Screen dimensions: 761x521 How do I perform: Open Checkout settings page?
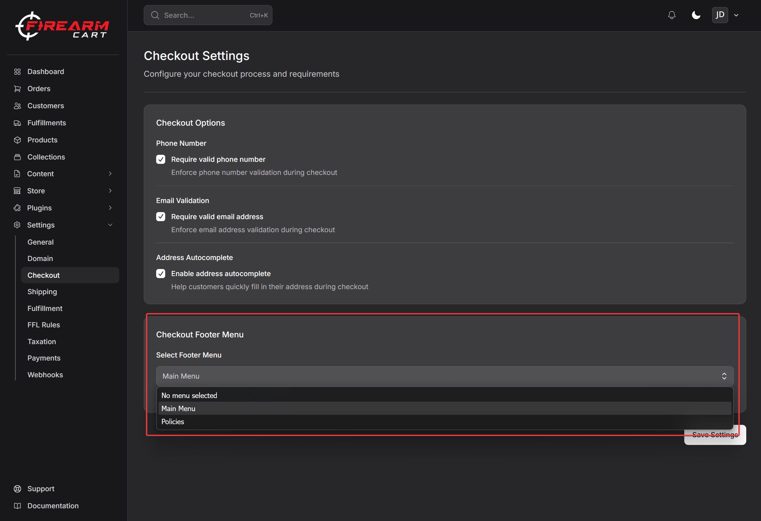click(70, 275)
